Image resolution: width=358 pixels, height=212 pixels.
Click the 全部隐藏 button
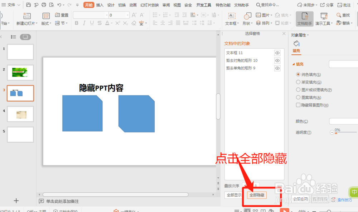pos(257,195)
